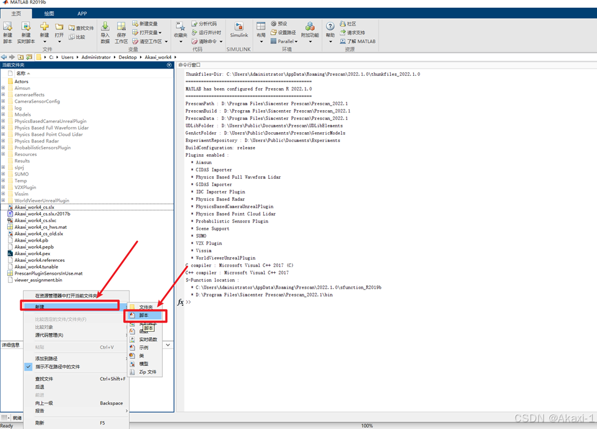Click 新建变量 in the ribbon
This screenshot has height=429, width=597.
145,24
